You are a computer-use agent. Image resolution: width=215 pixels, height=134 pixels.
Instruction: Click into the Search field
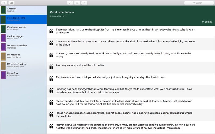point(199,3)
